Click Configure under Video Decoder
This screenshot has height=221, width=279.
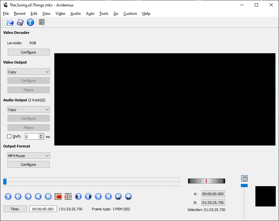pos(28,52)
